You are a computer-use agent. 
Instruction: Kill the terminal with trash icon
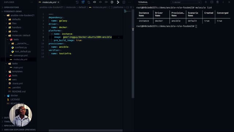pyautogui.click(x=218, y=2)
